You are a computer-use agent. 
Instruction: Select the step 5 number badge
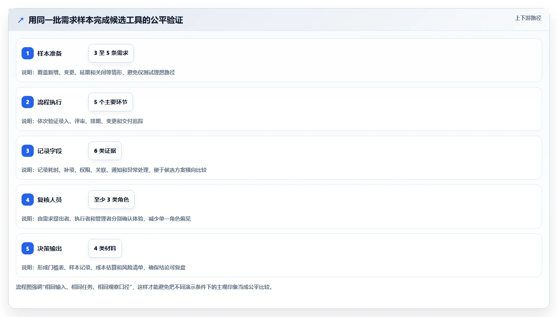28,248
